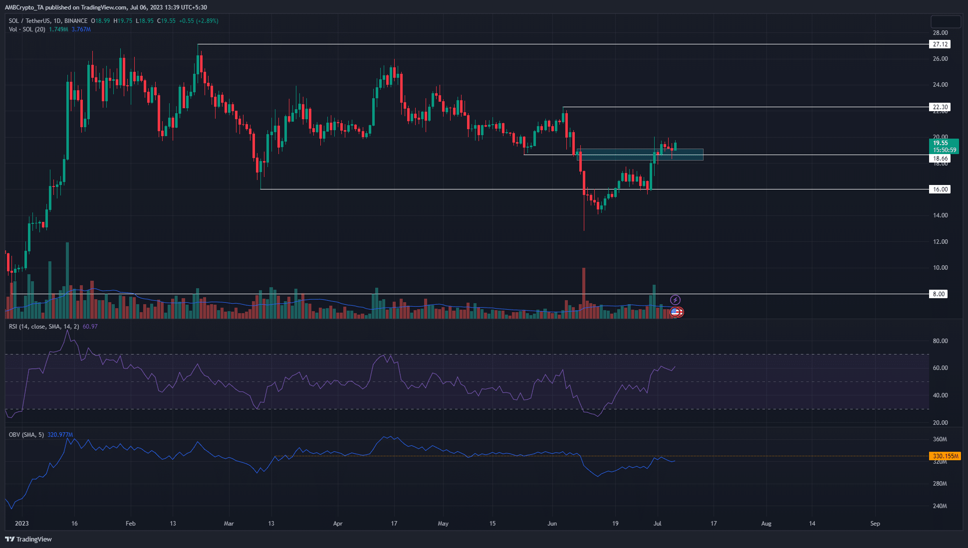This screenshot has width=968, height=548.
Task: Select the horizontal line at 27.12
Action: (x=563, y=44)
